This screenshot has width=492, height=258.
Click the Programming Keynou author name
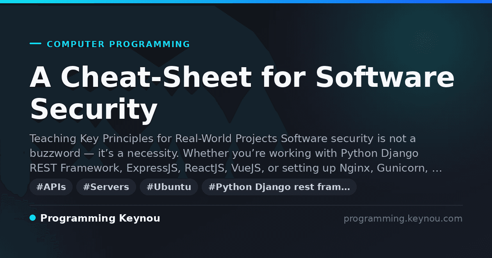100,218
